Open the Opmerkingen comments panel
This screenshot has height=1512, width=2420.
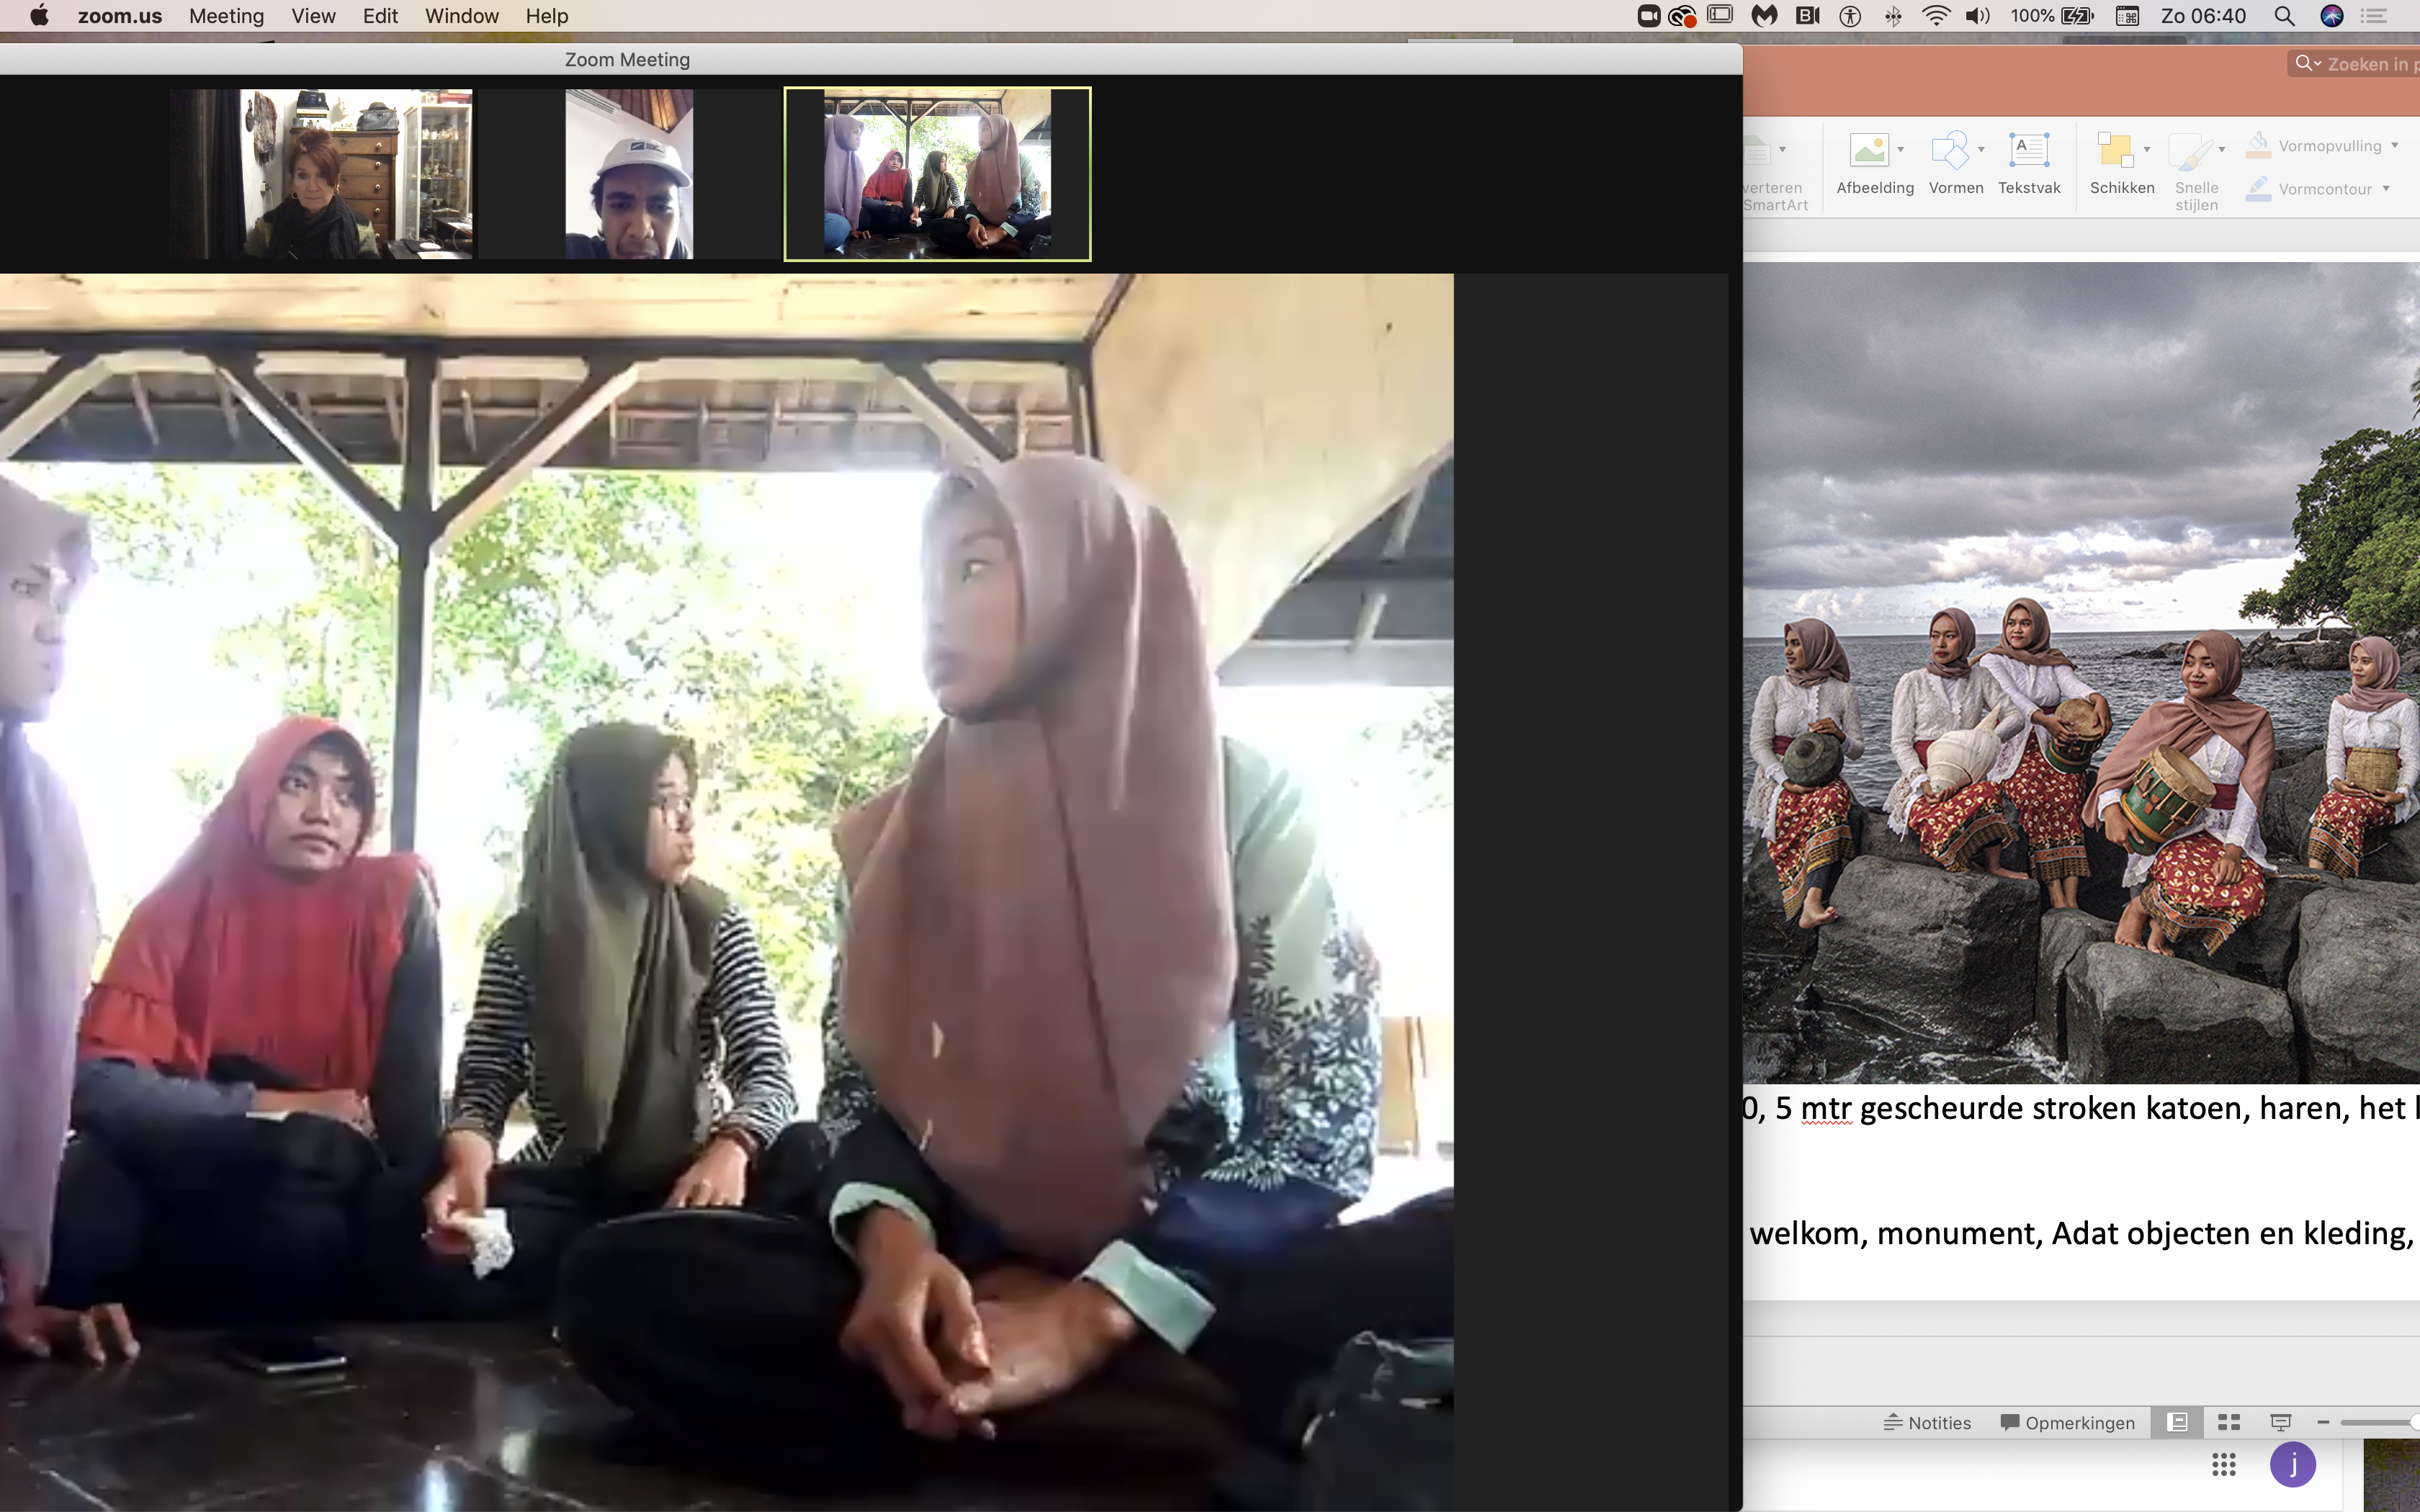2067,1422
